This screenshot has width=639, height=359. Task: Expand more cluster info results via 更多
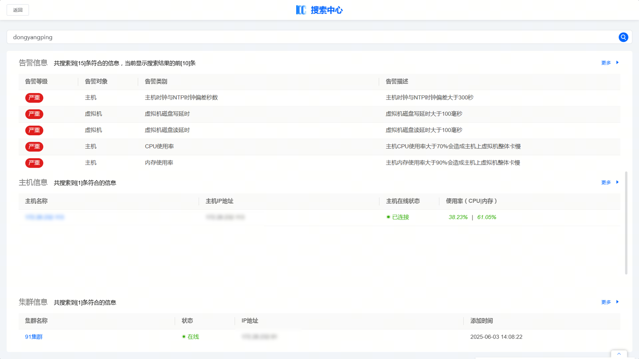click(x=606, y=302)
